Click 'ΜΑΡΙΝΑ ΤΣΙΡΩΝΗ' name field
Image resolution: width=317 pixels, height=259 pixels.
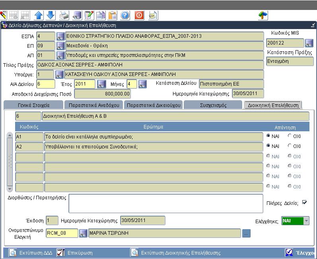[165, 233]
